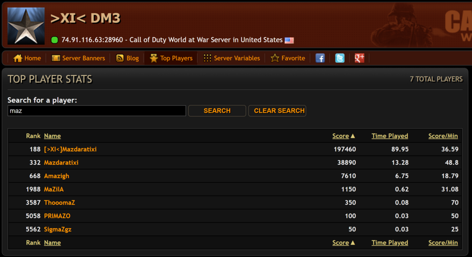The image size is (472, 257).
Task: Click the SEARCH button
Action: pyautogui.click(x=217, y=111)
